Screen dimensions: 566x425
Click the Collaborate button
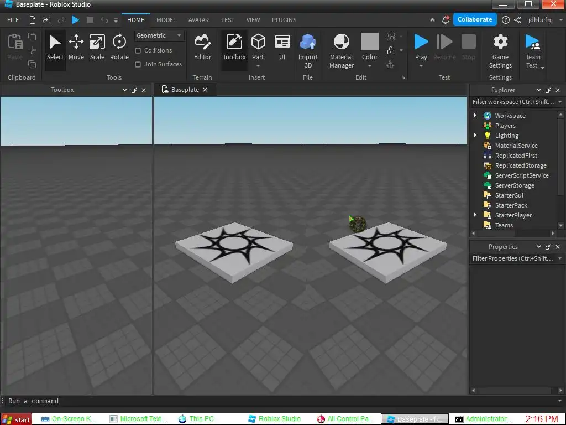pos(475,19)
